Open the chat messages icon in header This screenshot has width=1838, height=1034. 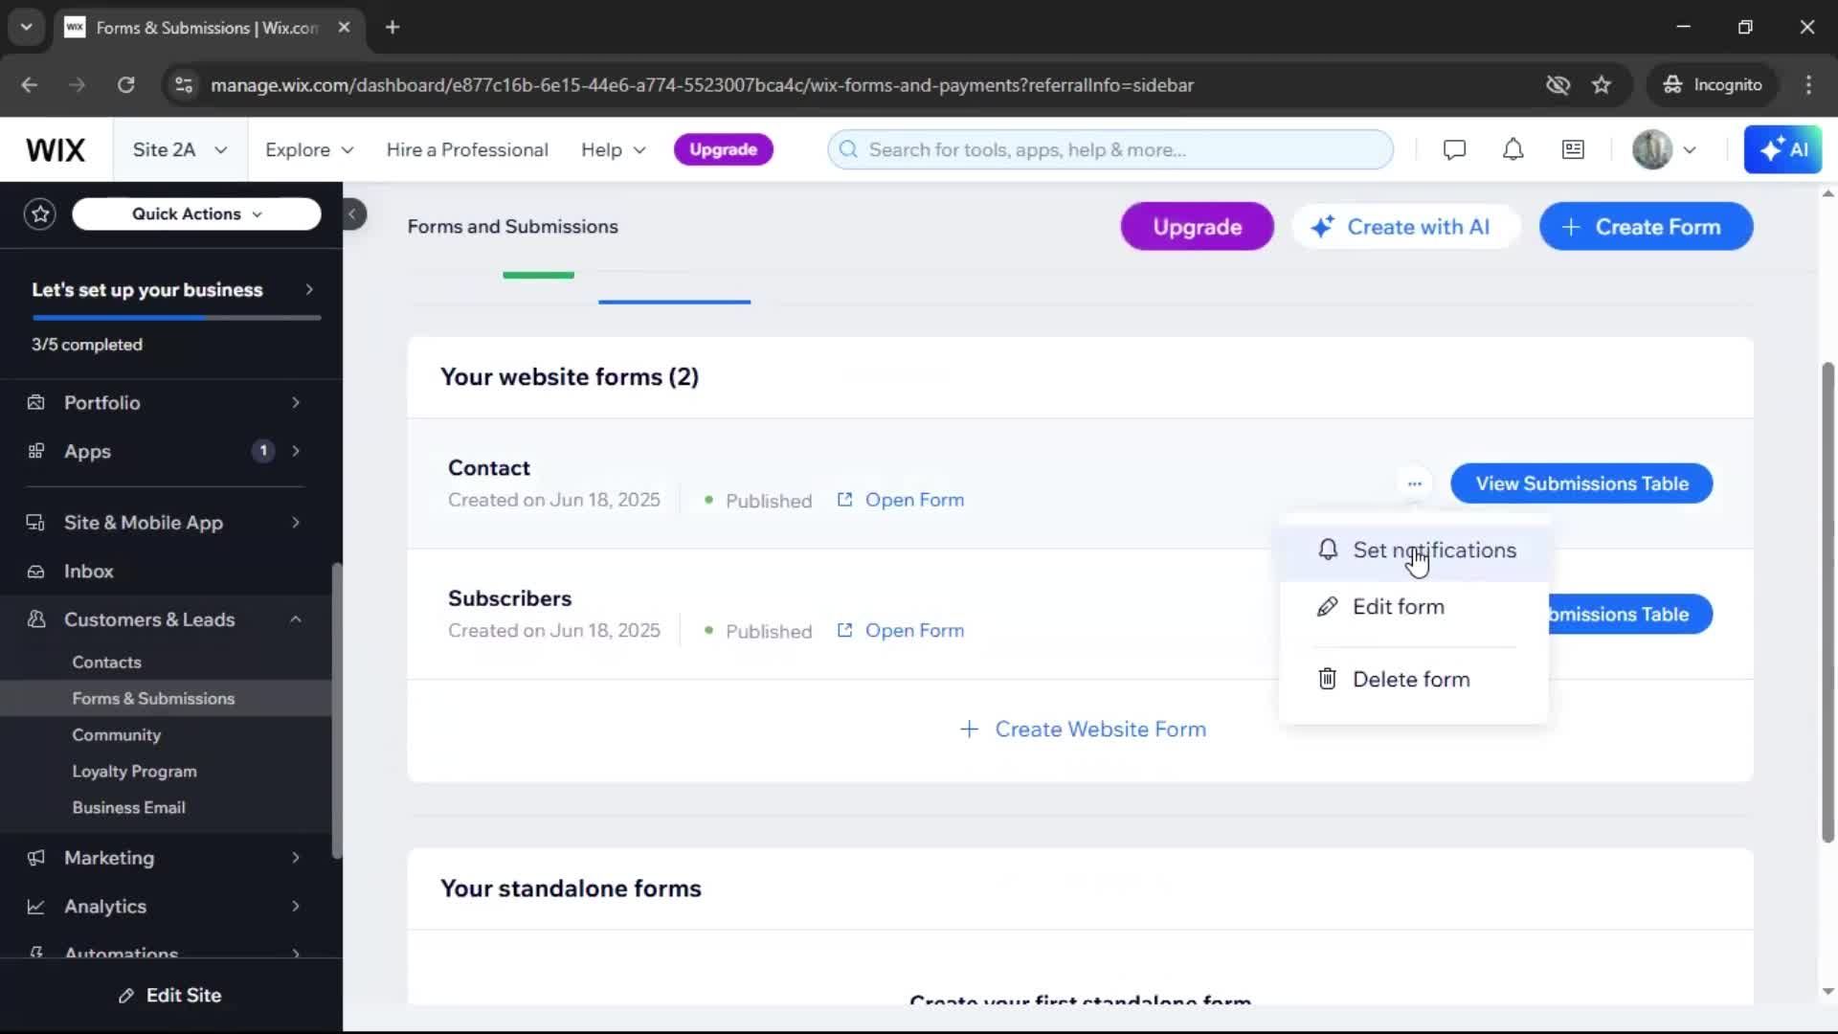(1454, 149)
